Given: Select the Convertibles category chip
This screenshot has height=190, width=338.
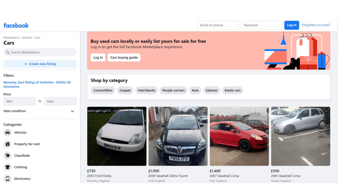Looking at the screenshot, I should 103,90.
